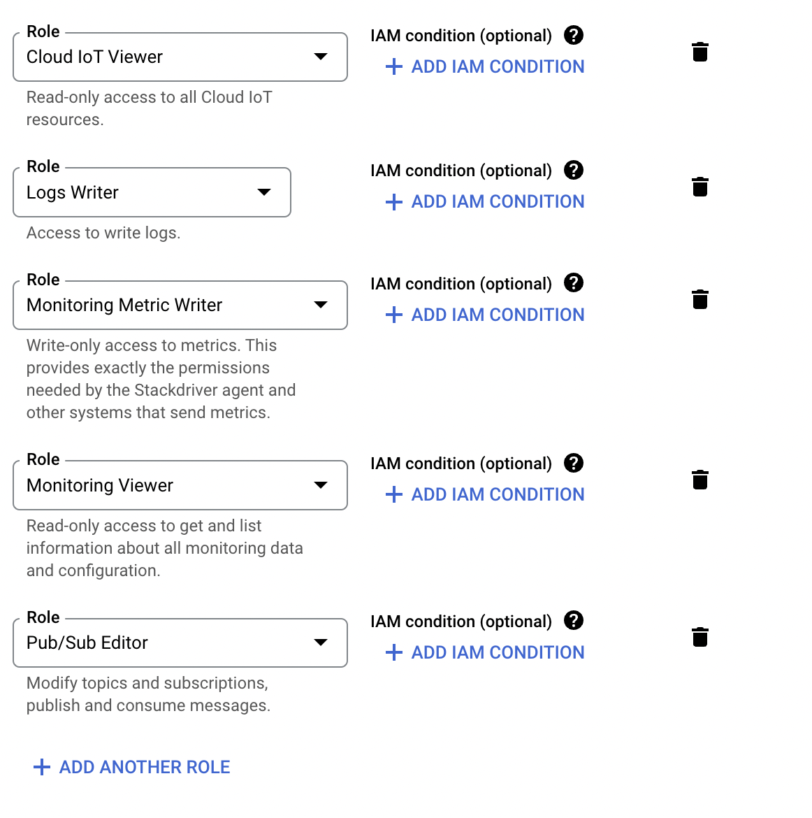The image size is (812, 818).
Task: Add IAM condition to Pub/Sub Editor role
Action: click(485, 652)
